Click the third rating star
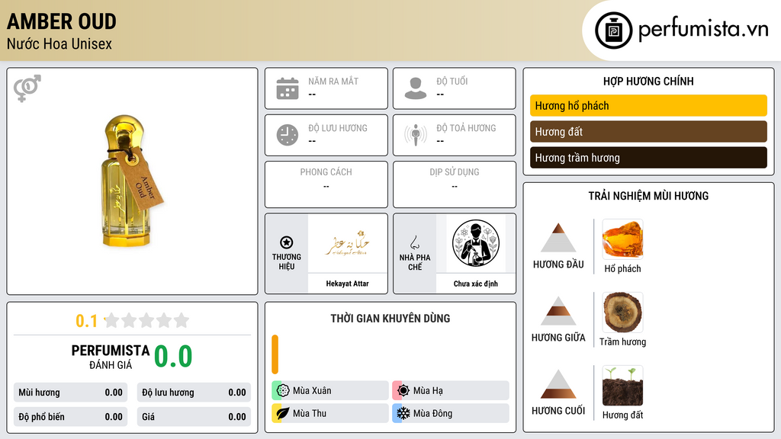This screenshot has height=439, width=781. 146,320
